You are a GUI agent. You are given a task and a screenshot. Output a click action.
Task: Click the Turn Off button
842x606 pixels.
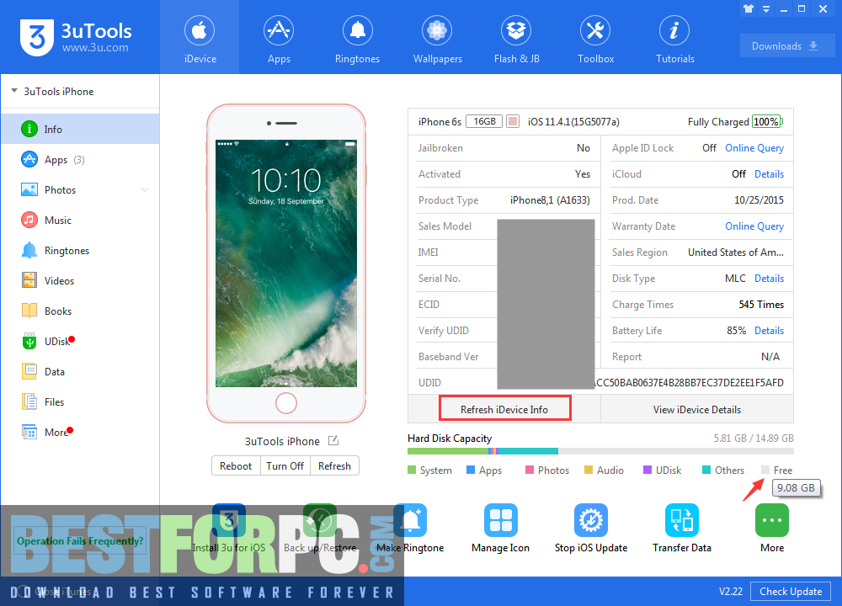click(285, 466)
